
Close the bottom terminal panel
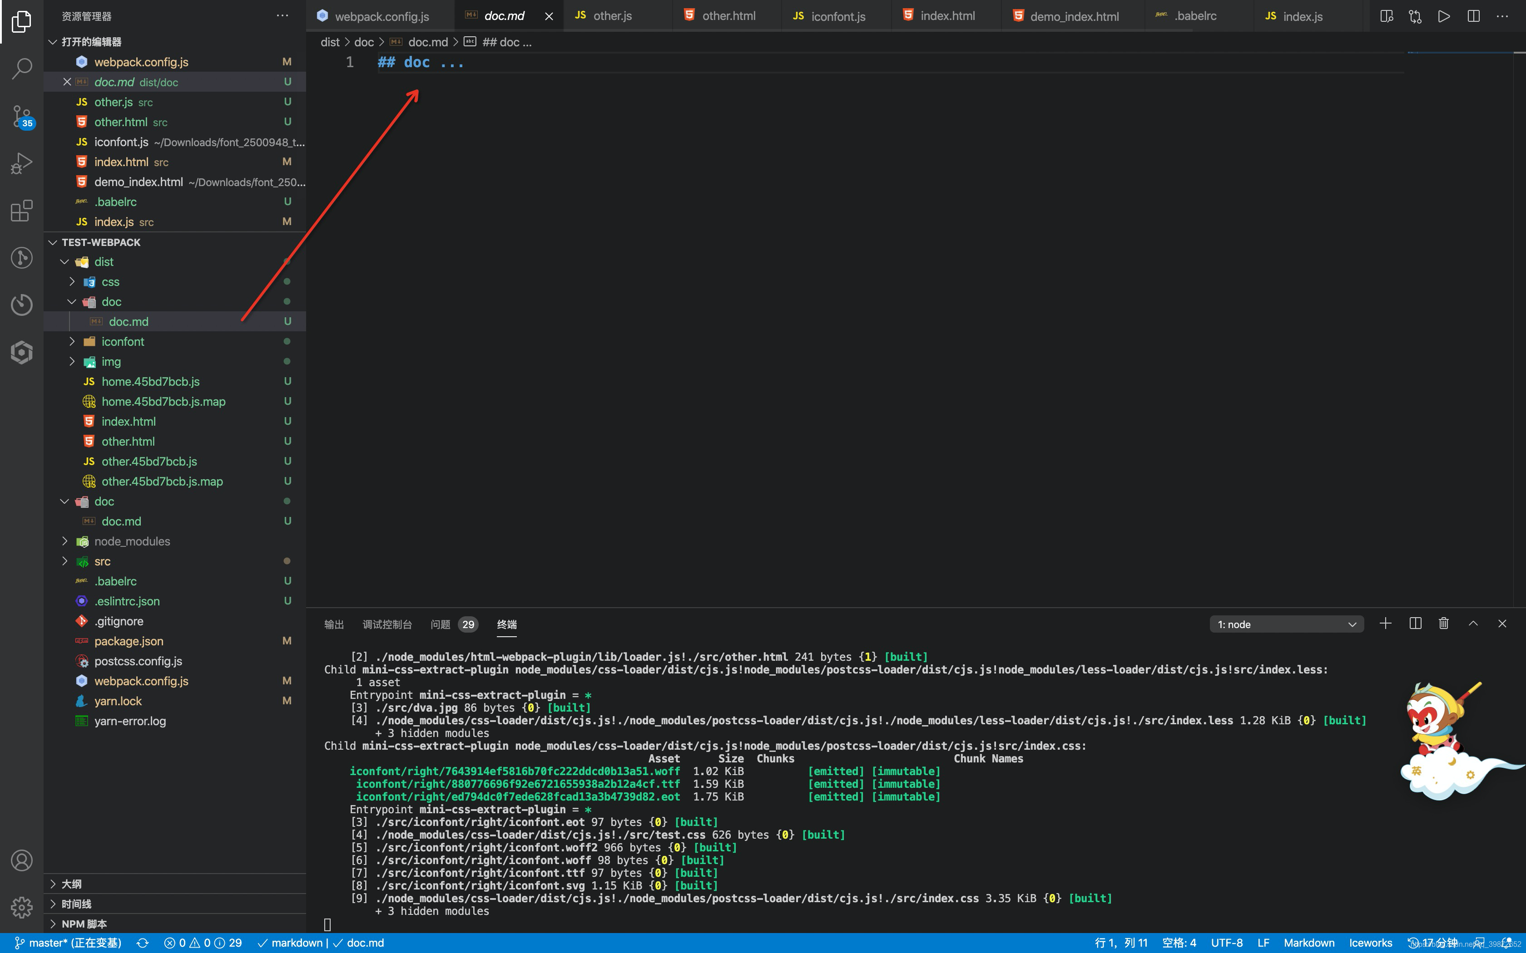point(1502,624)
